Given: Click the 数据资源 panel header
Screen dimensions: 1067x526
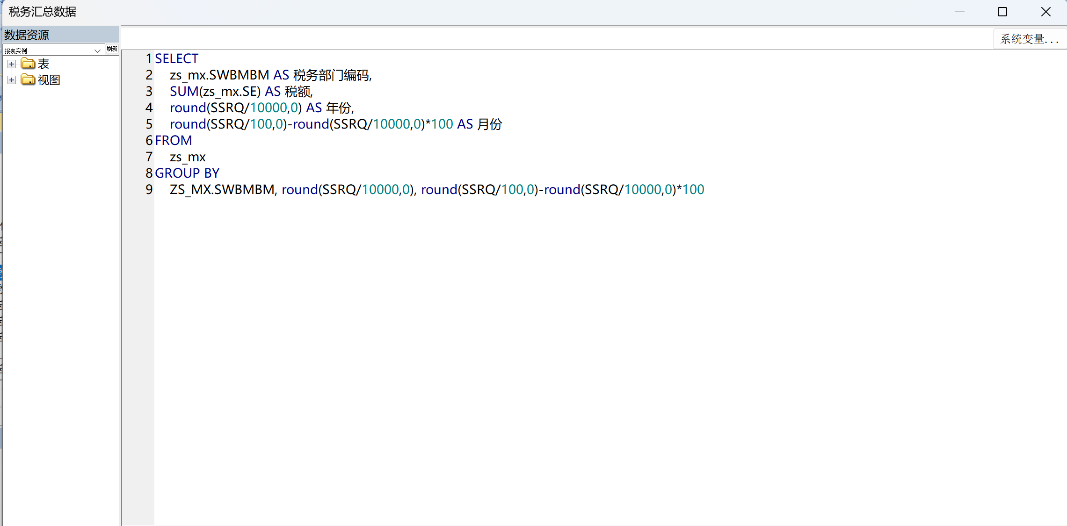Looking at the screenshot, I should pyautogui.click(x=27, y=35).
